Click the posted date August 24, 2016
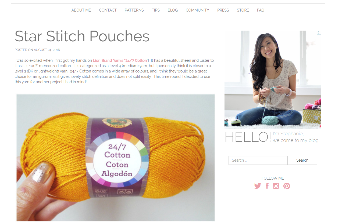Viewport: 342px width, 222px height. 47,50
